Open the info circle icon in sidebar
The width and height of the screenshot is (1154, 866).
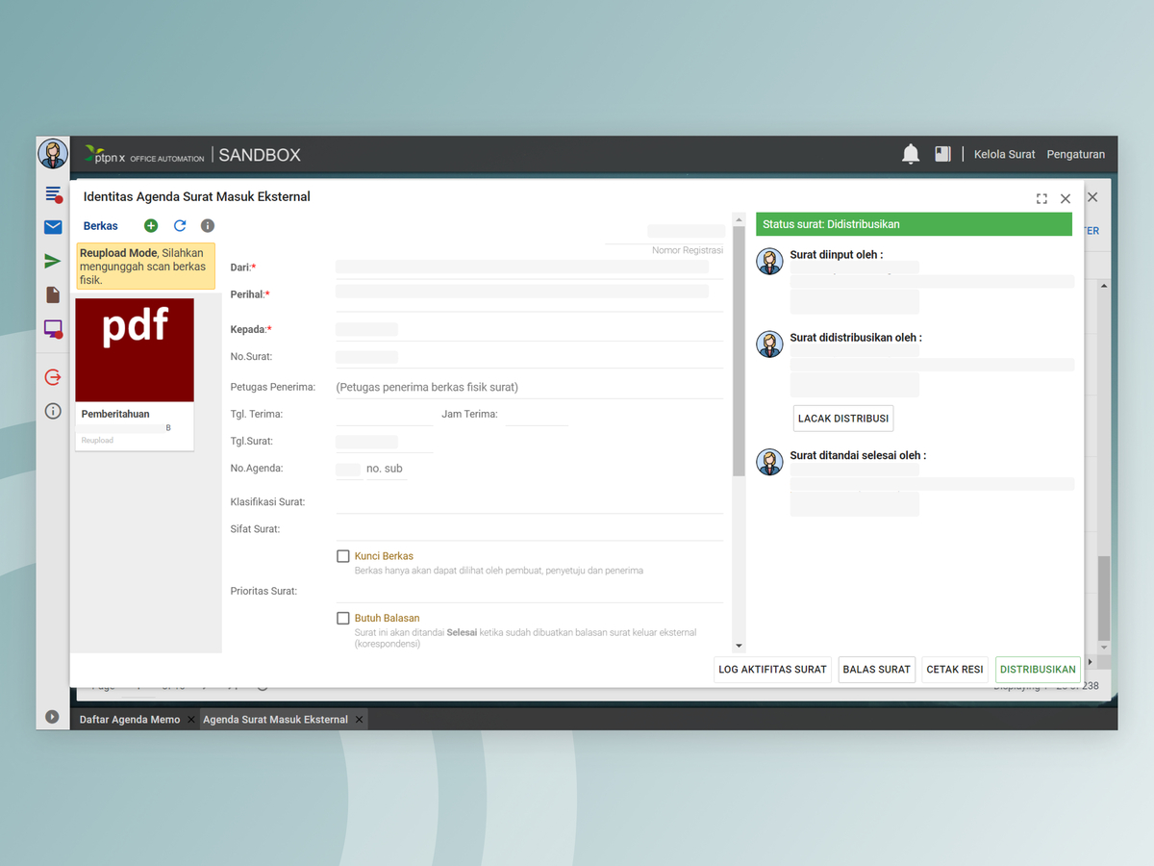53,411
